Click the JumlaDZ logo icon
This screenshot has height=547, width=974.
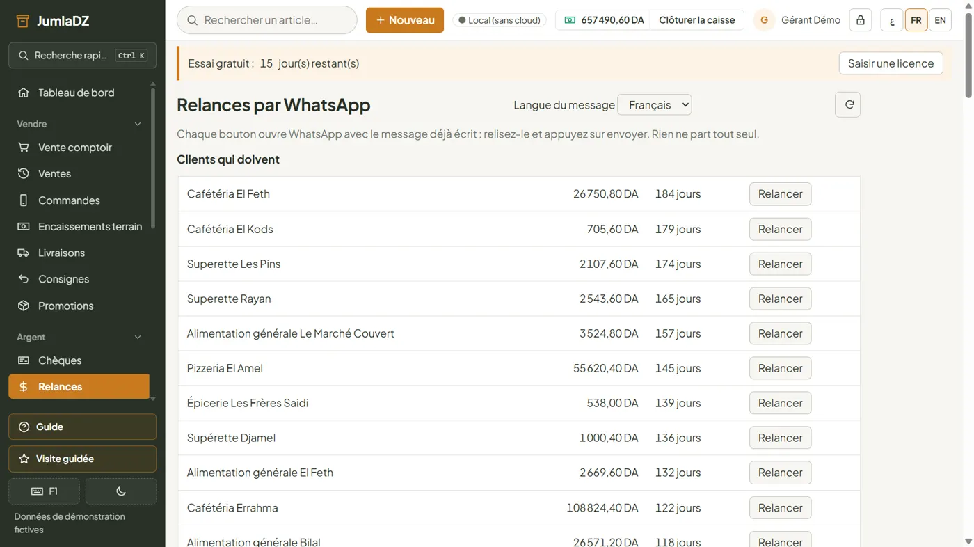click(22, 21)
